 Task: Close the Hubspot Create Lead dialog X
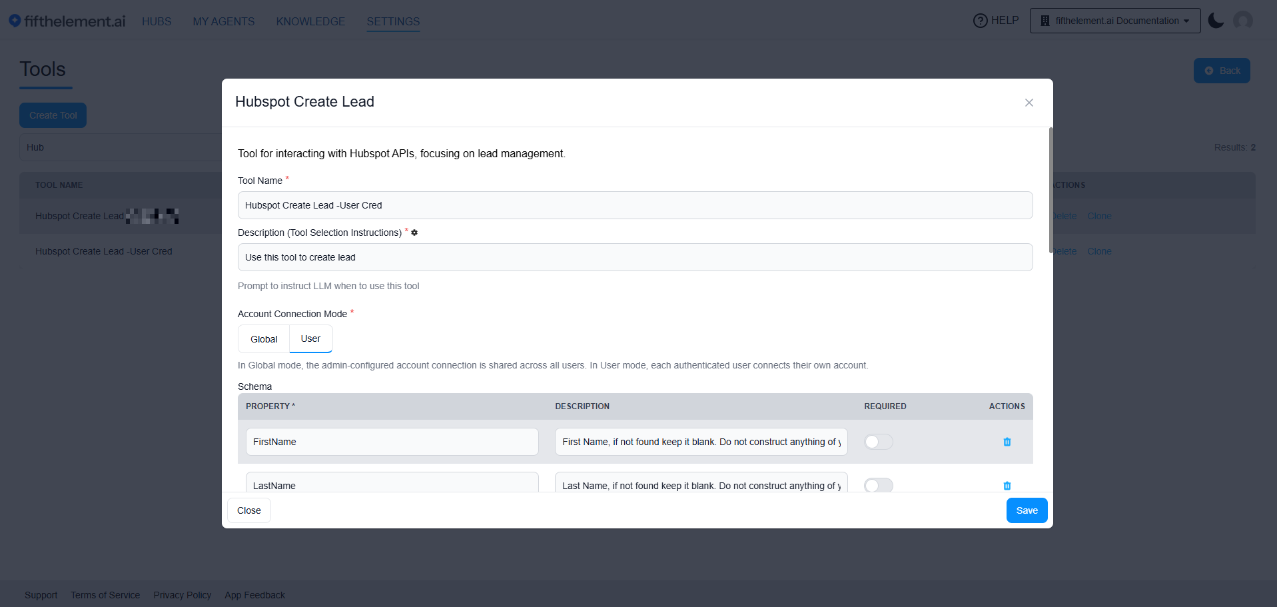pos(1029,103)
